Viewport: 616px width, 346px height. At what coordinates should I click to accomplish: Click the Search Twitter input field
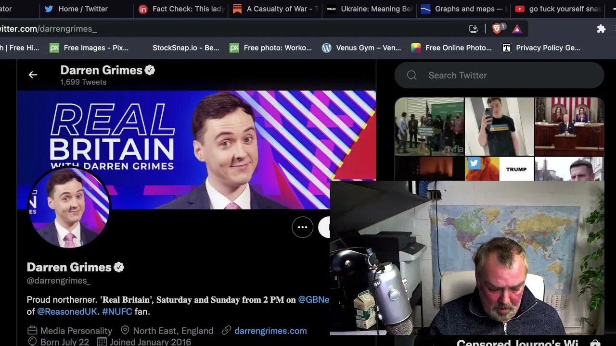click(499, 75)
